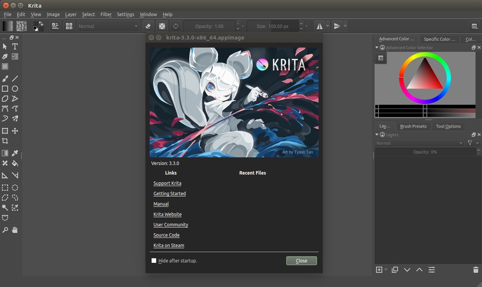This screenshot has height=287, width=482.
Task: Enable the Hide after startup checkbox
Action: point(154,261)
